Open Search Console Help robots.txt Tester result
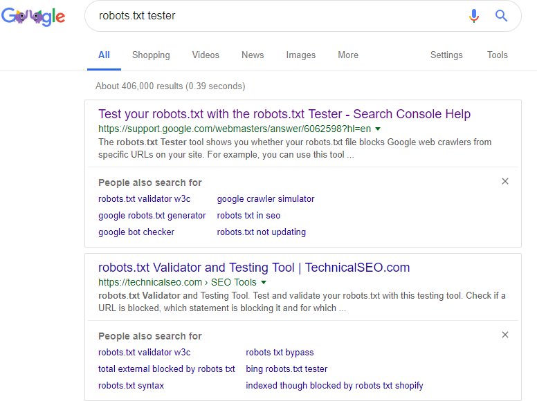537x401 pixels. tap(284, 114)
